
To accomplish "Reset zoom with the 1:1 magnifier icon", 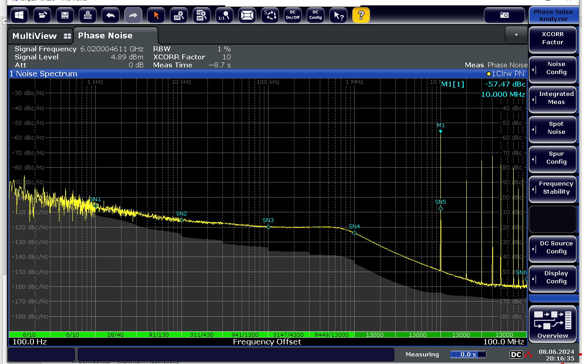I will [x=224, y=16].
